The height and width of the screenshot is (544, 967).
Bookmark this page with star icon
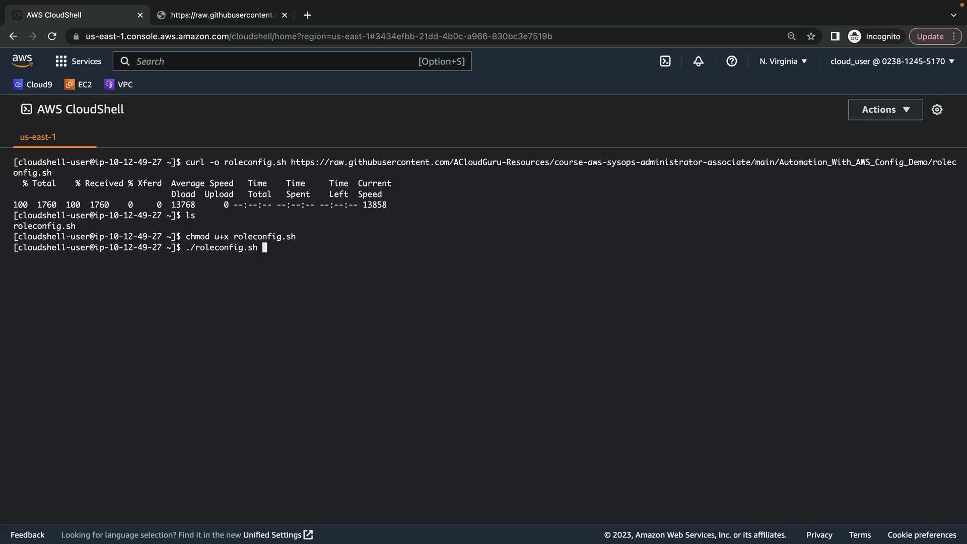811,36
